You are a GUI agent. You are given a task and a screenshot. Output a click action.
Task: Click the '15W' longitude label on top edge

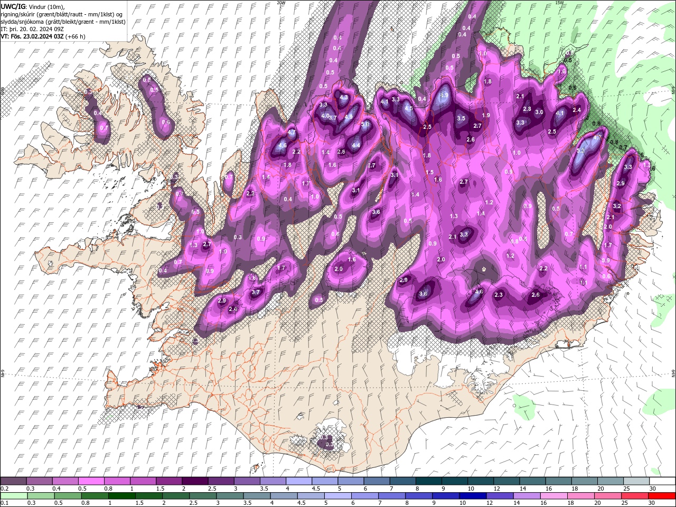pos(559,3)
